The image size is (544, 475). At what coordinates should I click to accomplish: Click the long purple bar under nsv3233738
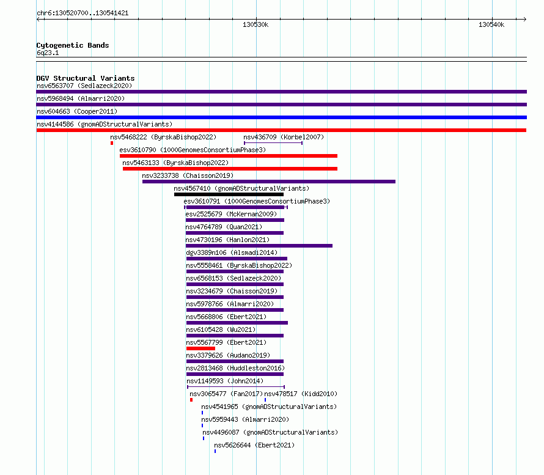click(x=269, y=182)
